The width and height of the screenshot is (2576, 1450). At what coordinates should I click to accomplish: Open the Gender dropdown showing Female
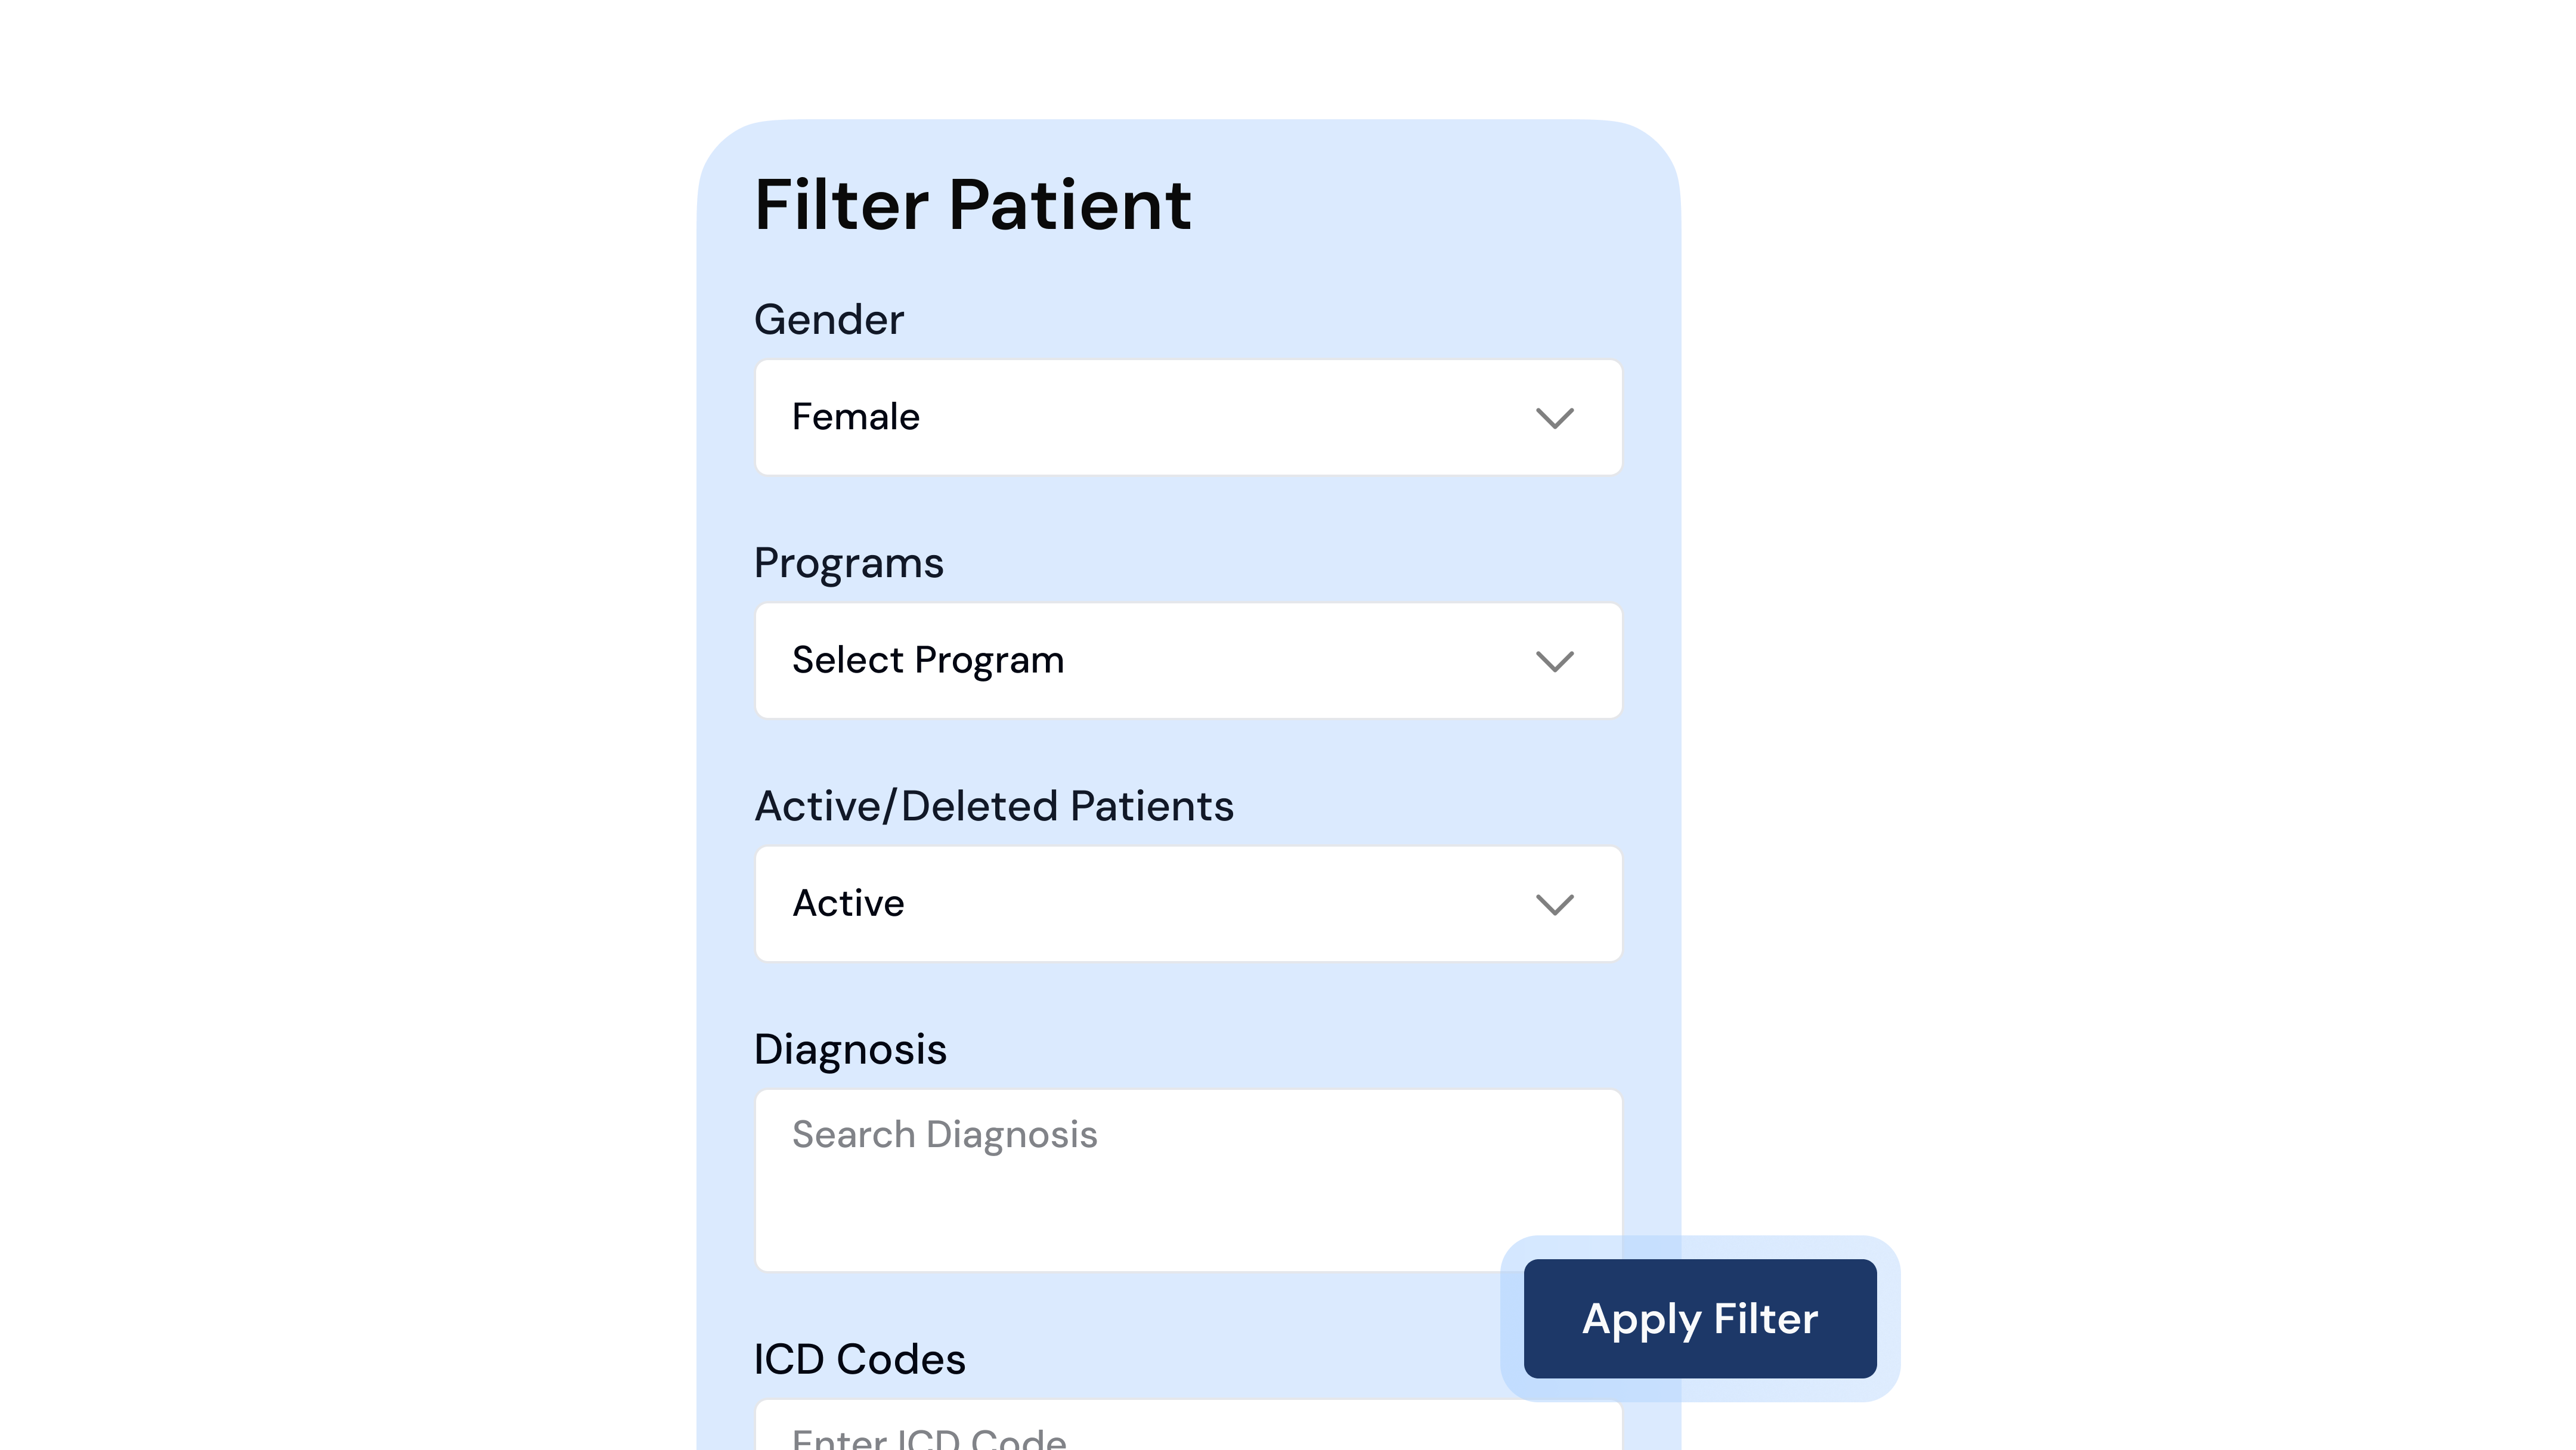tap(1188, 418)
